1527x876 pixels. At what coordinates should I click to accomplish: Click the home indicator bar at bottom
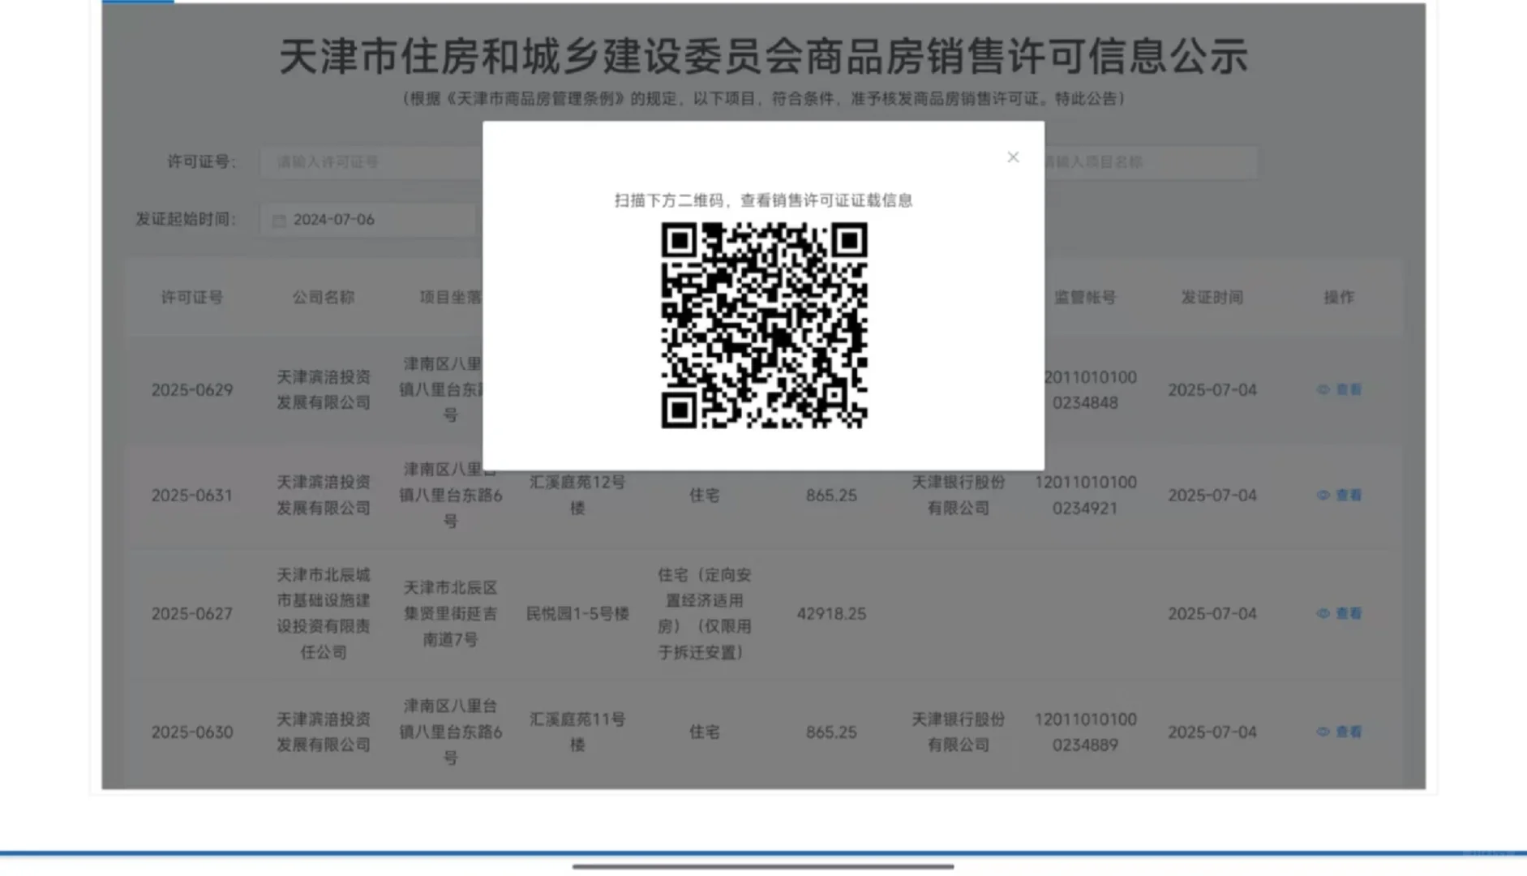point(763,866)
